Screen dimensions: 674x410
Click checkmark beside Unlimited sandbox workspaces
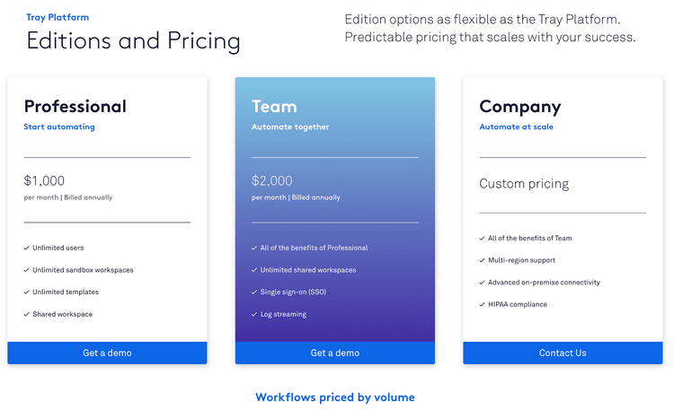pos(27,270)
